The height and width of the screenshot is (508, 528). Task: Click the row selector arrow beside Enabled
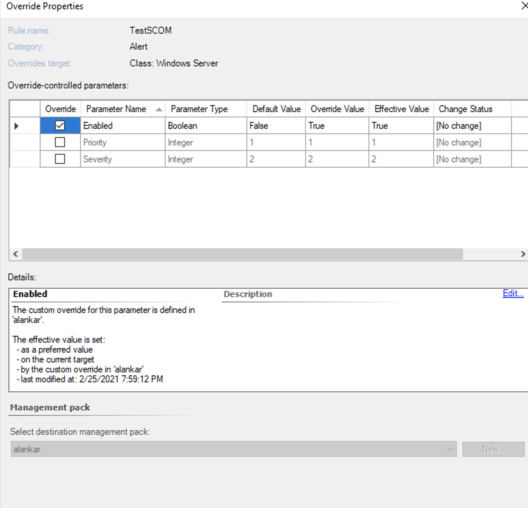pos(16,126)
